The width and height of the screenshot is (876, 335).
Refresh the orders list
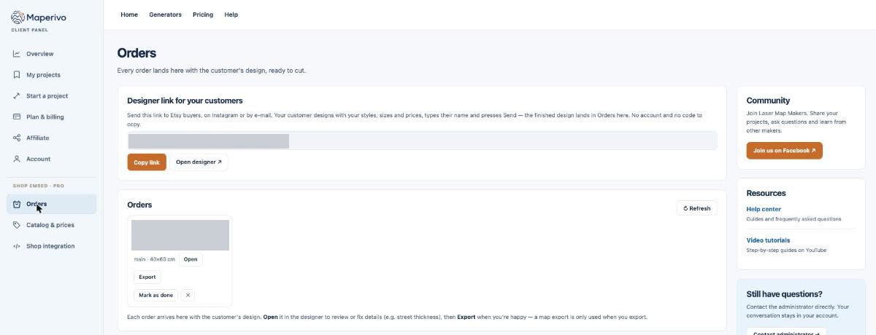(x=696, y=208)
